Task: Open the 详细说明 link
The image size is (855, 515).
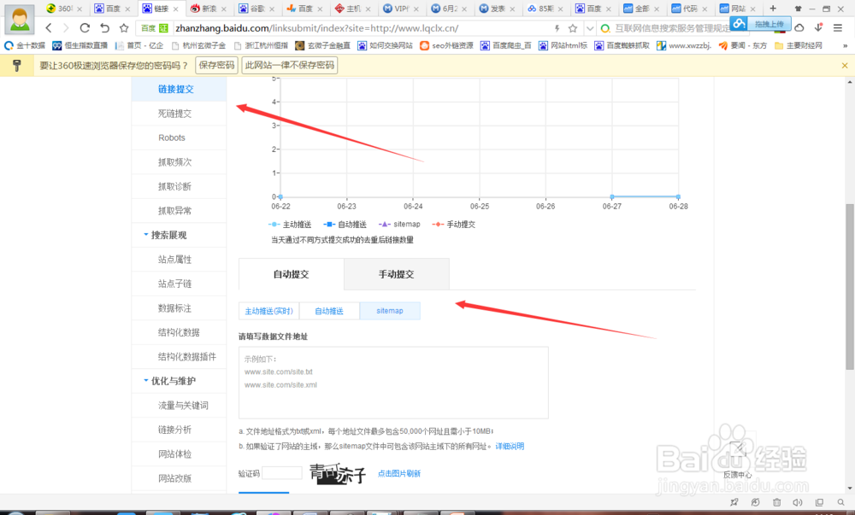Action: pyautogui.click(x=510, y=447)
